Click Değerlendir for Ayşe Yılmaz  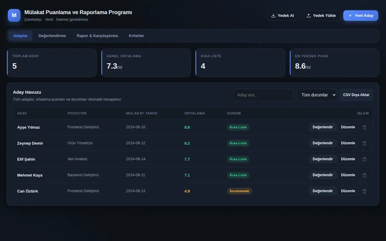pos(323,127)
